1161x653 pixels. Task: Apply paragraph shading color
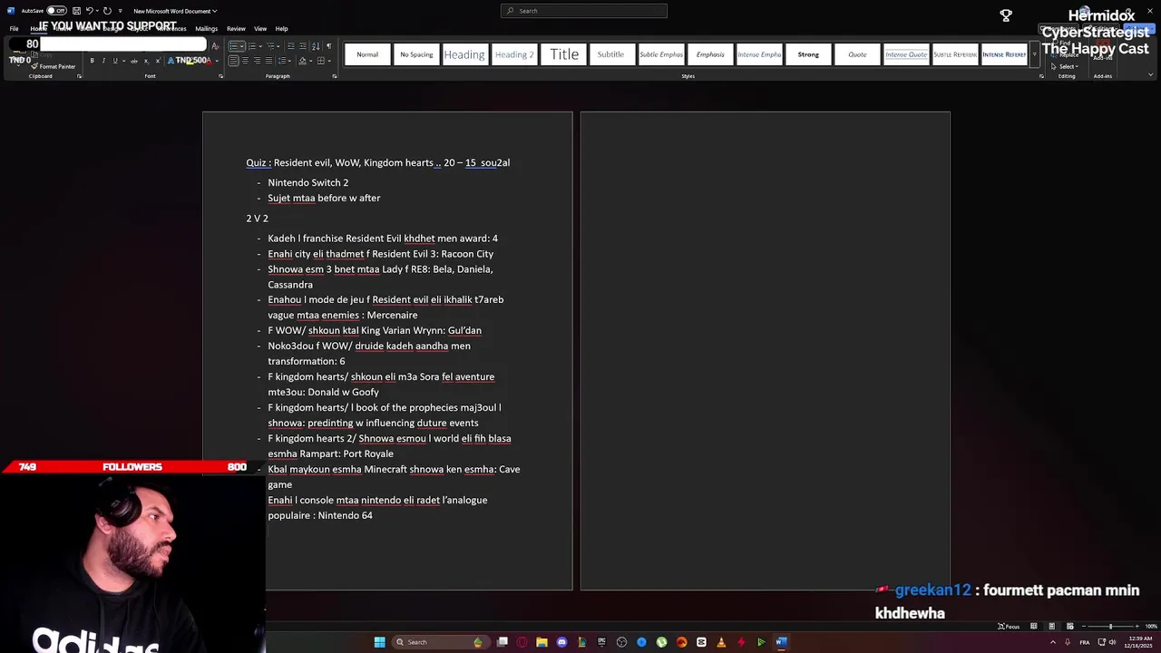305,61
